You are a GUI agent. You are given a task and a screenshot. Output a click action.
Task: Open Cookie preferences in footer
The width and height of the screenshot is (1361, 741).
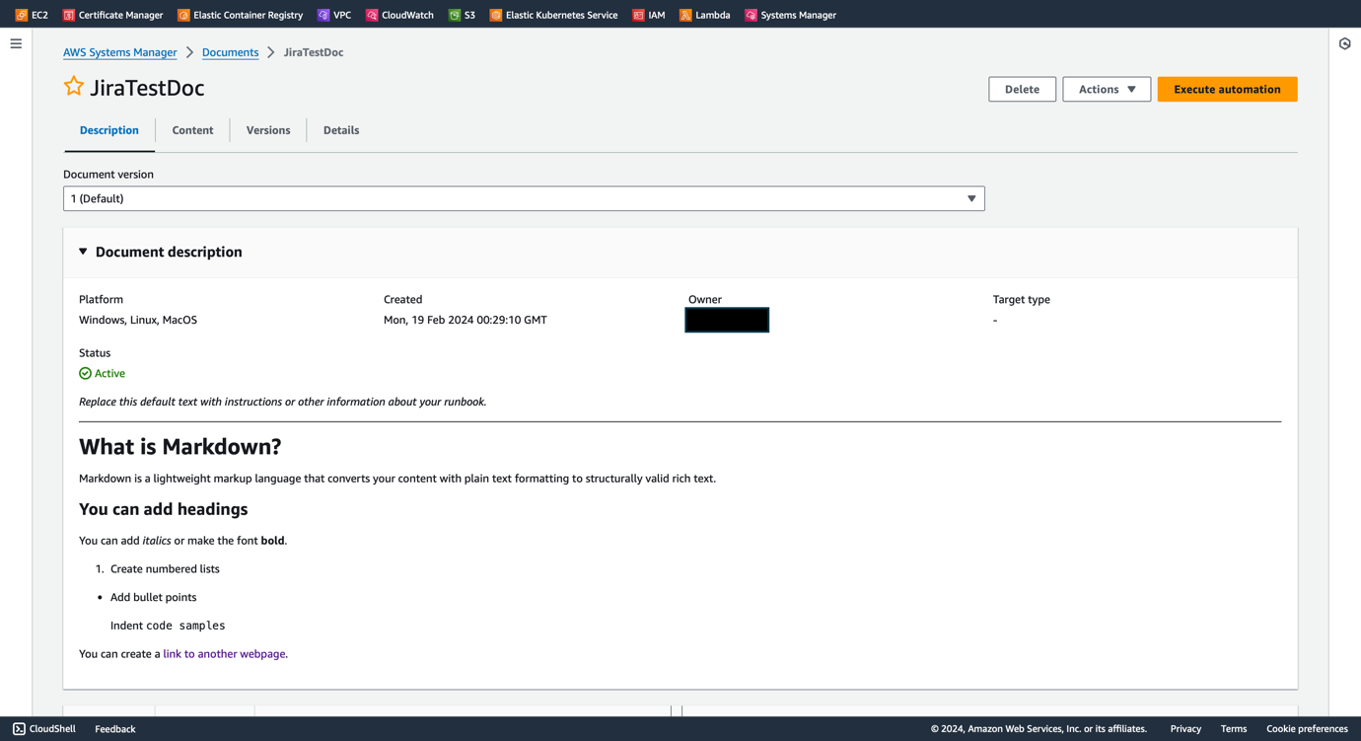[x=1307, y=729]
